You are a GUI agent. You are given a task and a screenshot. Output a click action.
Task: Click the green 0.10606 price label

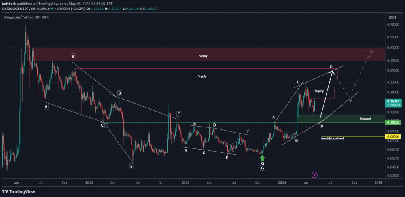(393, 122)
